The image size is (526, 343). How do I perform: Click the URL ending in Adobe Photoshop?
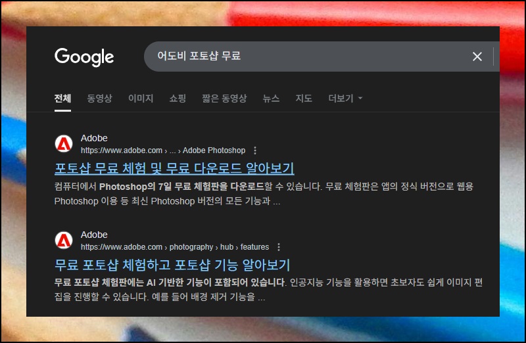(x=163, y=150)
